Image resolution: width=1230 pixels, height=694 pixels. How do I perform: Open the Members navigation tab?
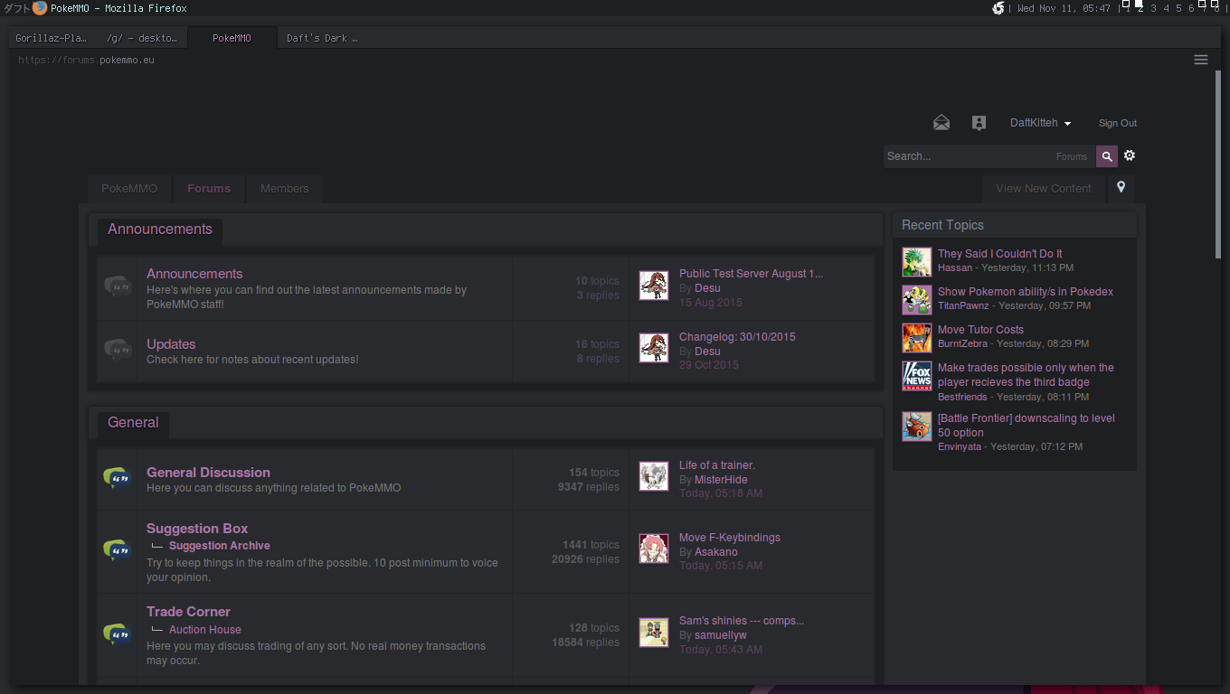click(285, 188)
